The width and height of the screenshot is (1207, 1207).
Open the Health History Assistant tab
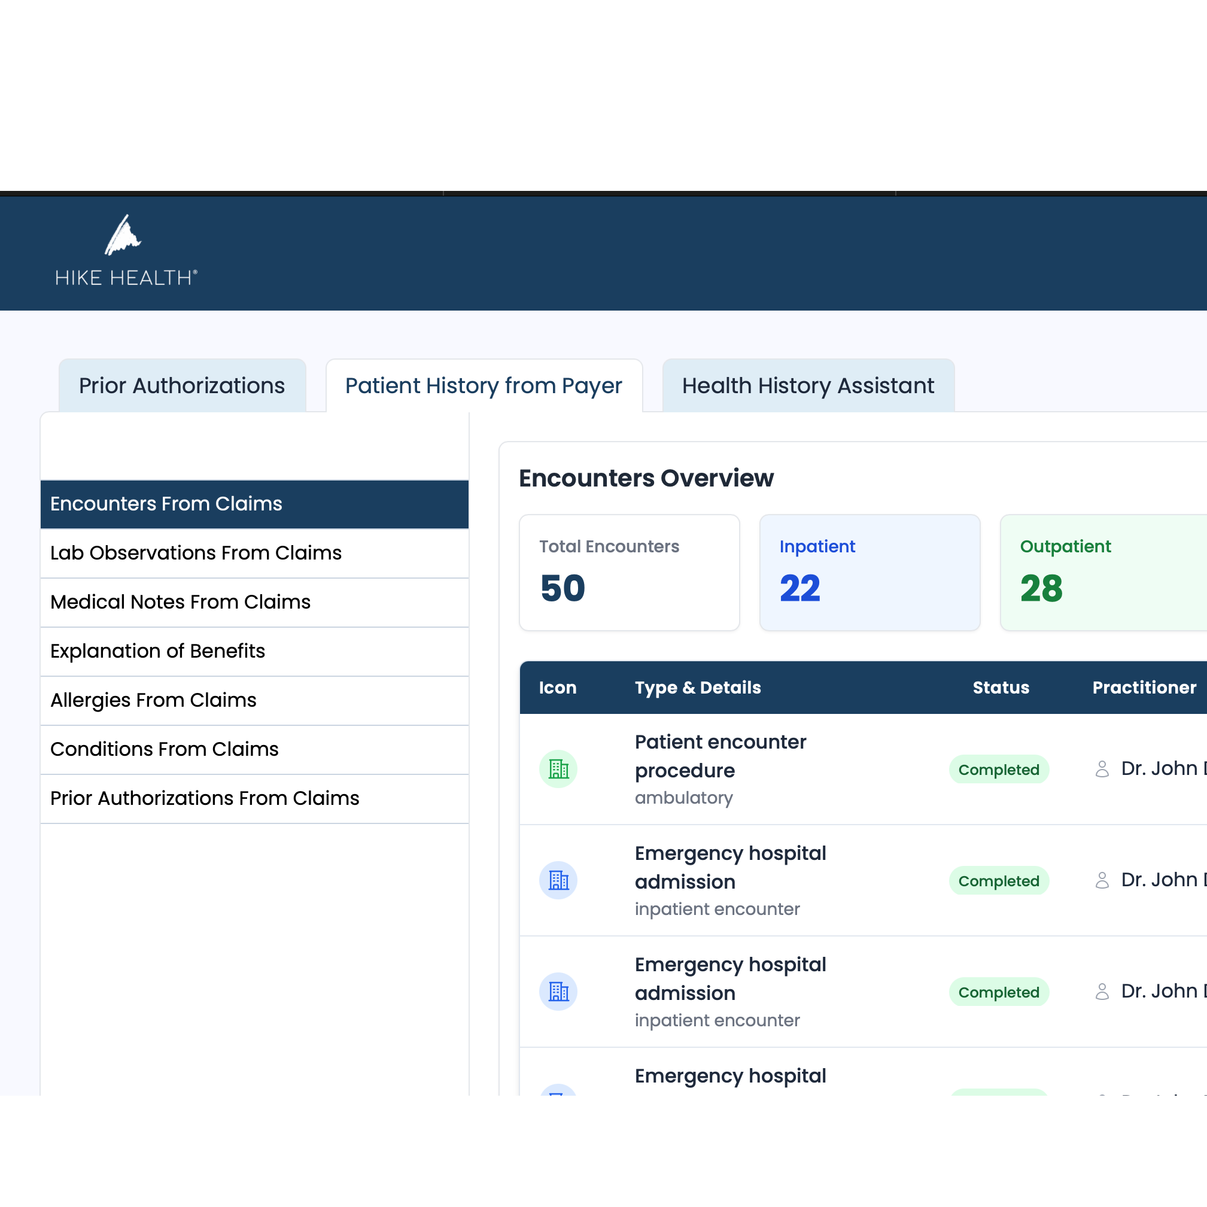point(808,385)
